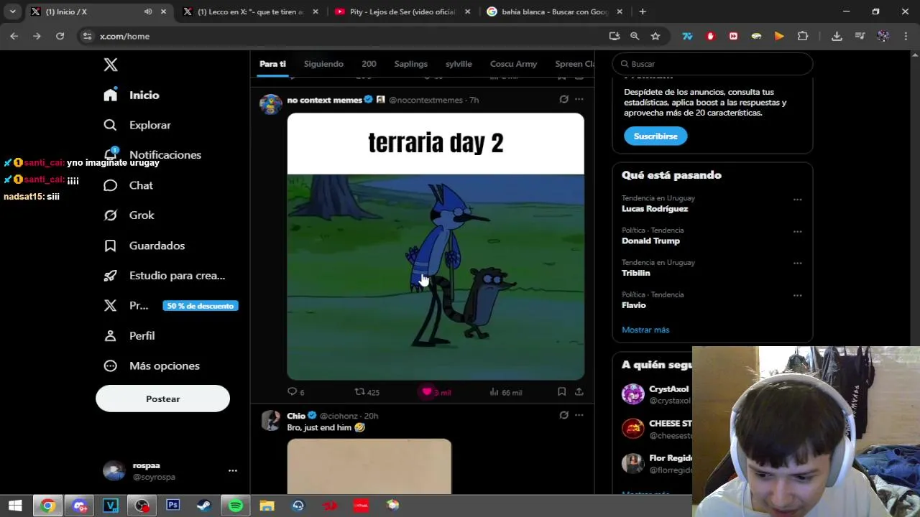Switch to bahia blanca Google tab

[x=554, y=11]
